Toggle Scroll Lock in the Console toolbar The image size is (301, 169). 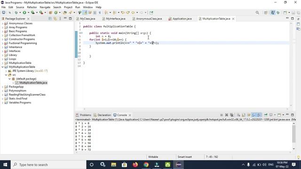[244, 115]
